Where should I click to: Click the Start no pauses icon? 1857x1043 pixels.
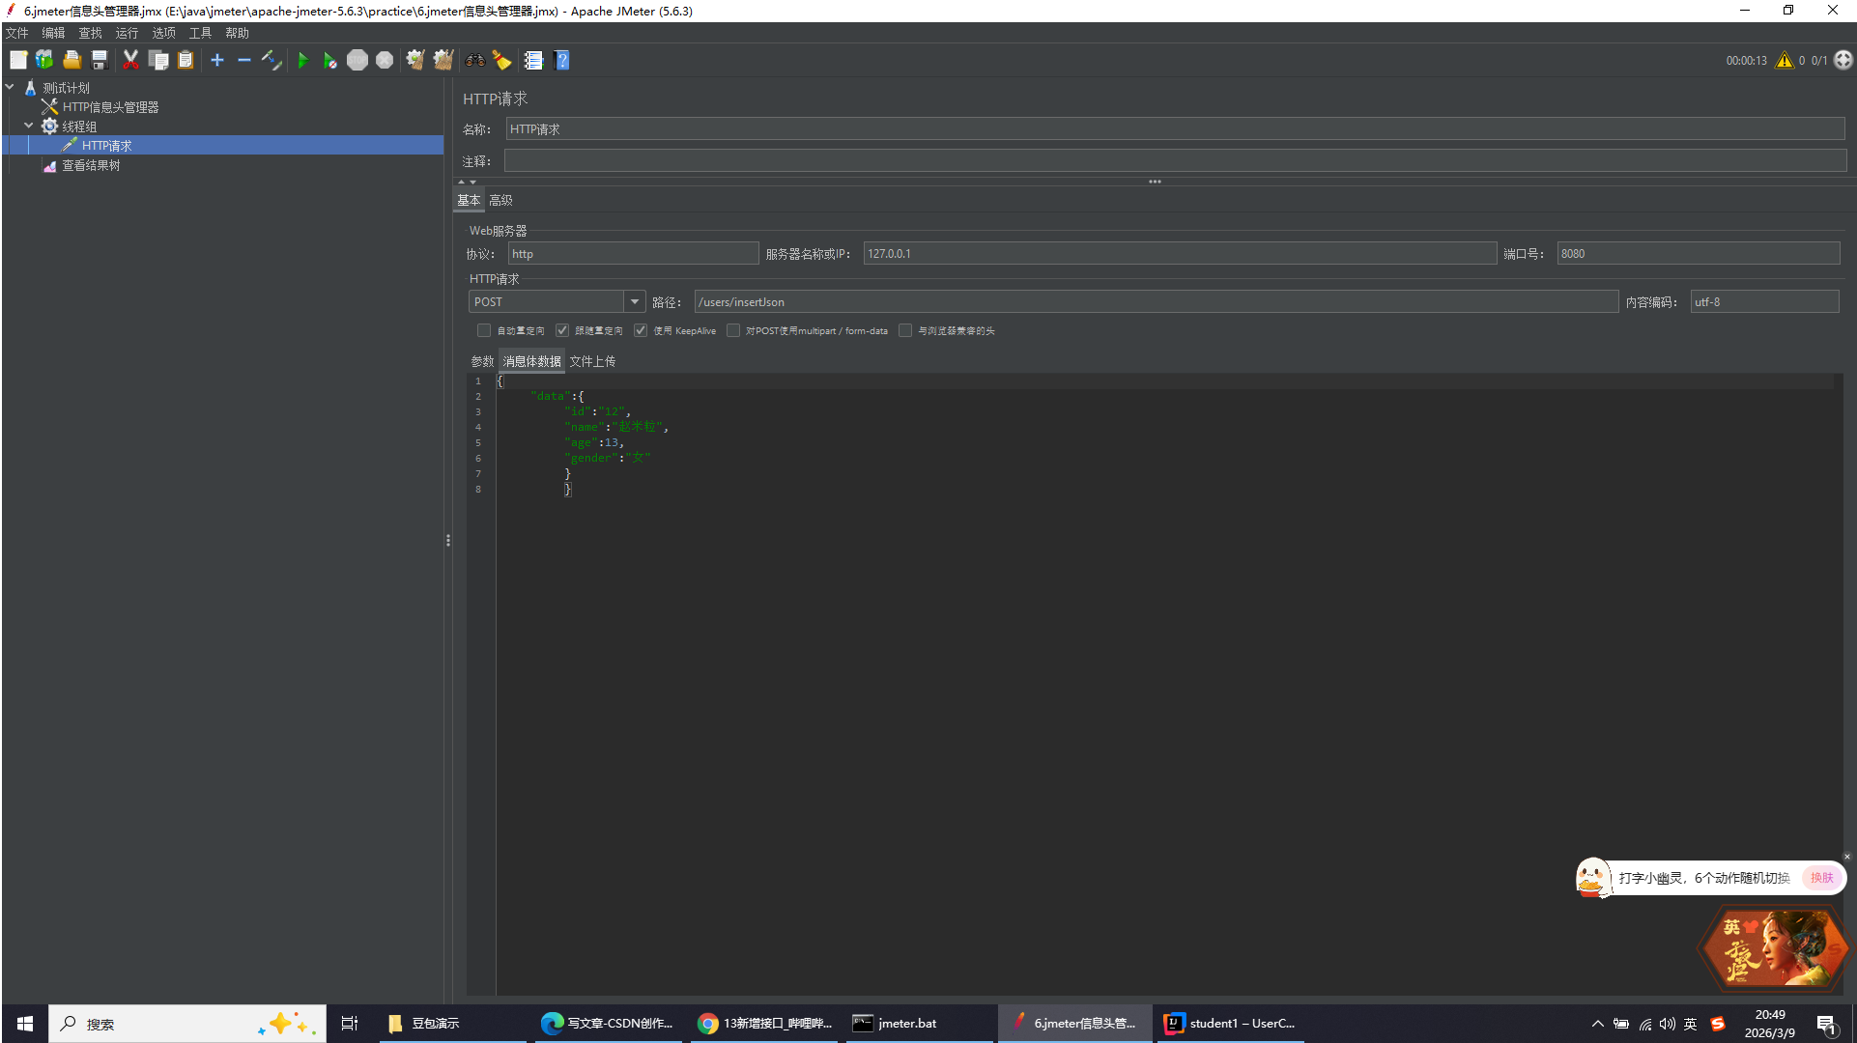pyautogui.click(x=329, y=60)
